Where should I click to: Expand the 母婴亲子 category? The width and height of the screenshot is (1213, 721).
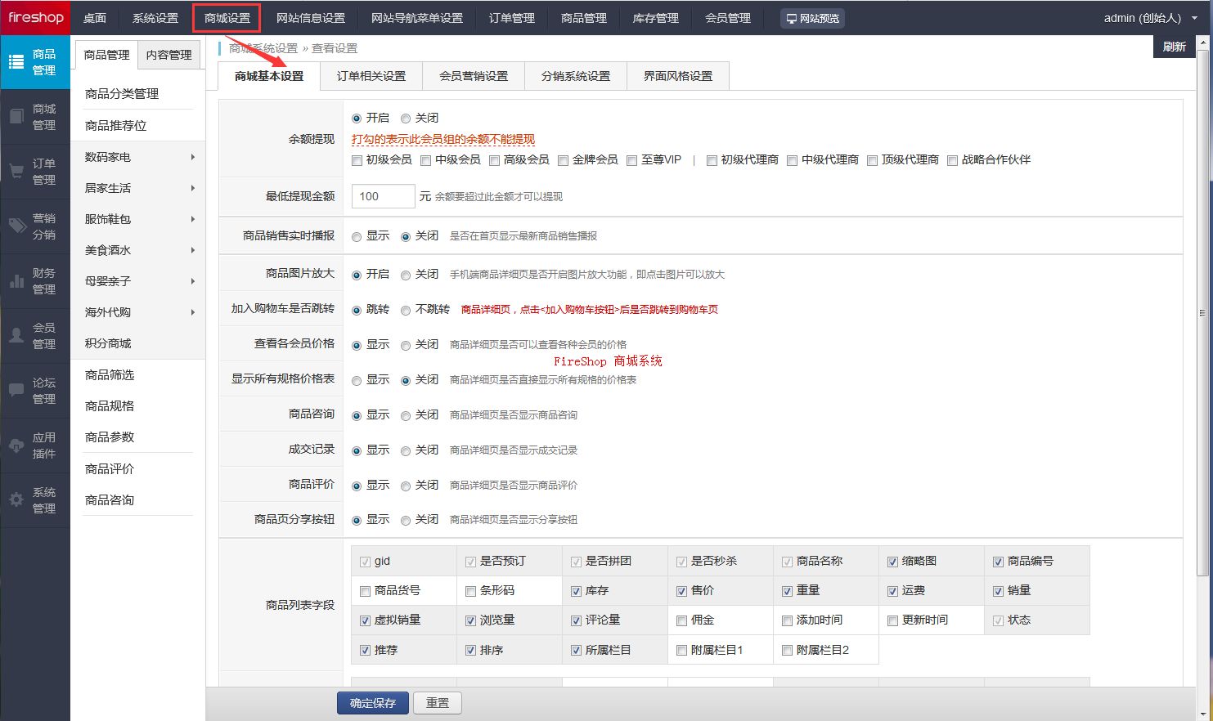tap(193, 281)
